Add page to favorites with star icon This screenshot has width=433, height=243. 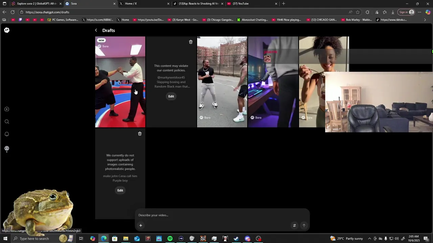tap(358, 12)
